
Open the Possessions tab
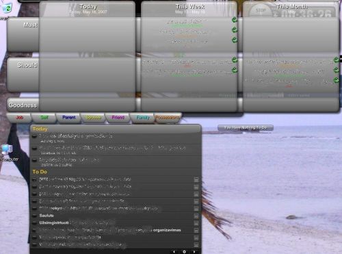pyautogui.click(x=168, y=118)
